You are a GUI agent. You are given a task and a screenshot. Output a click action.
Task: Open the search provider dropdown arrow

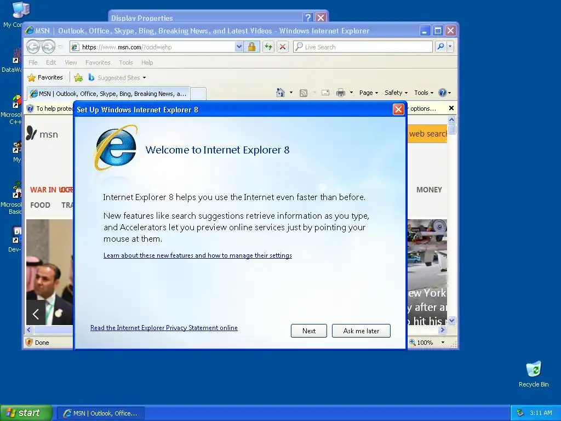pyautogui.click(x=450, y=47)
